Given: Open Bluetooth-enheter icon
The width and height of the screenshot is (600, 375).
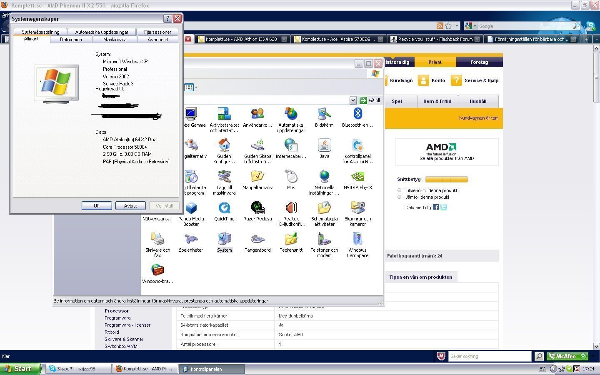Looking at the screenshot, I should 357,117.
